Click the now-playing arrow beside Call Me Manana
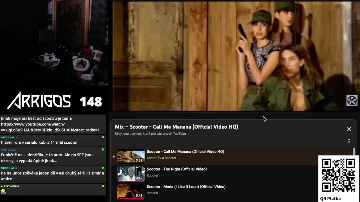 (114, 157)
